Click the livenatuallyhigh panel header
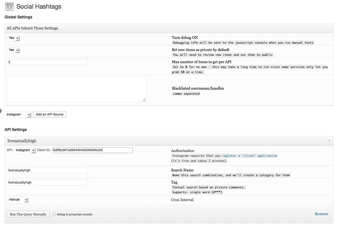 pyautogui.click(x=169, y=141)
